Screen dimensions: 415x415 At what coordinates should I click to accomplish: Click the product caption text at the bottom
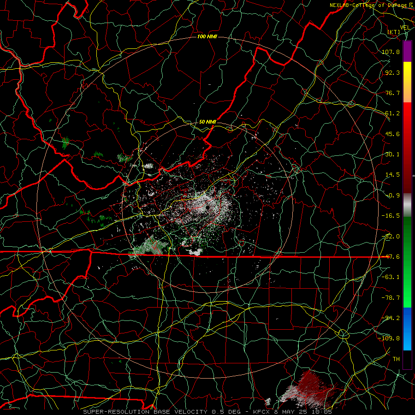click(207, 412)
